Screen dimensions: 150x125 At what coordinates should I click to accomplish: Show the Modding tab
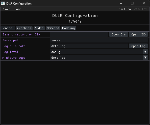68,28
